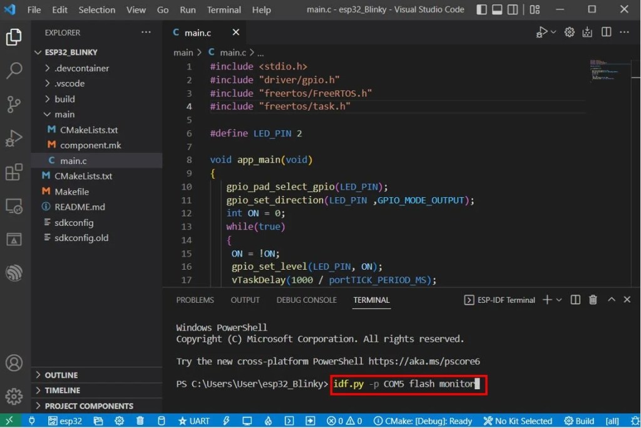Open Search in the activity bar
This screenshot has width=641, height=428.
pos(14,71)
